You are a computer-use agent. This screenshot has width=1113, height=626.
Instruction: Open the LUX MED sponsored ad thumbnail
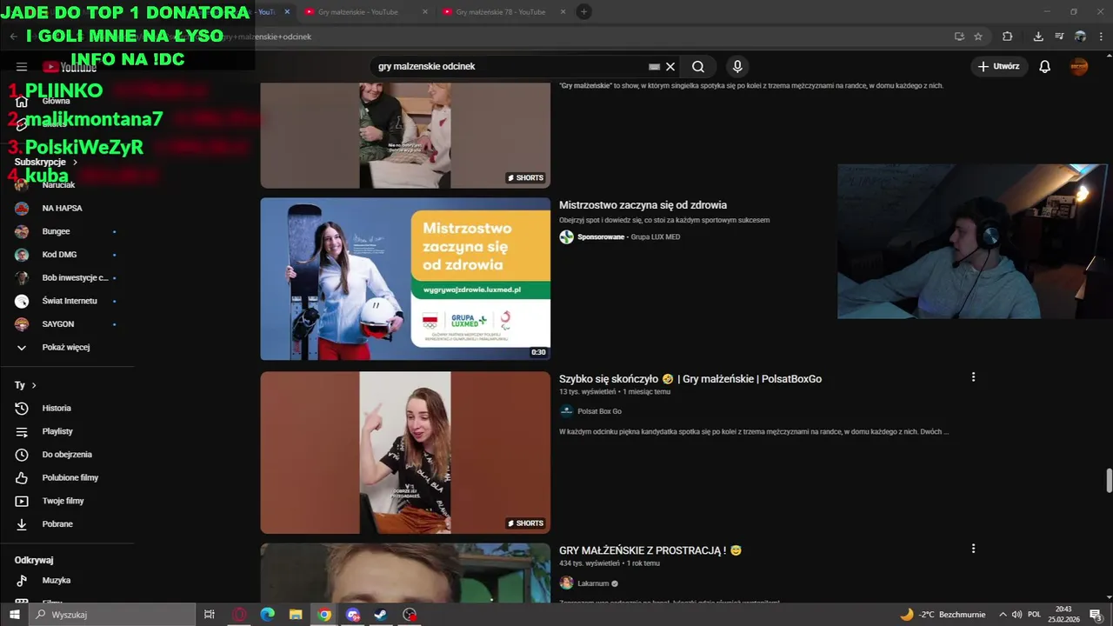[x=405, y=279]
